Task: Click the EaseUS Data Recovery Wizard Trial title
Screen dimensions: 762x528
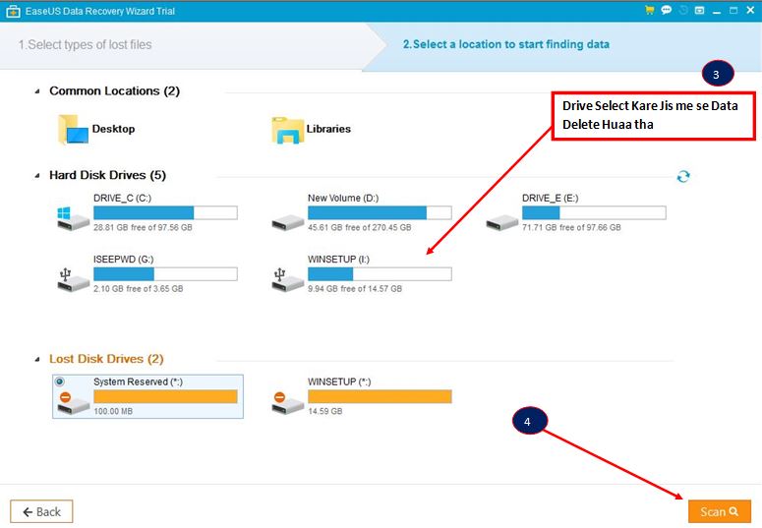Action: 100,11
